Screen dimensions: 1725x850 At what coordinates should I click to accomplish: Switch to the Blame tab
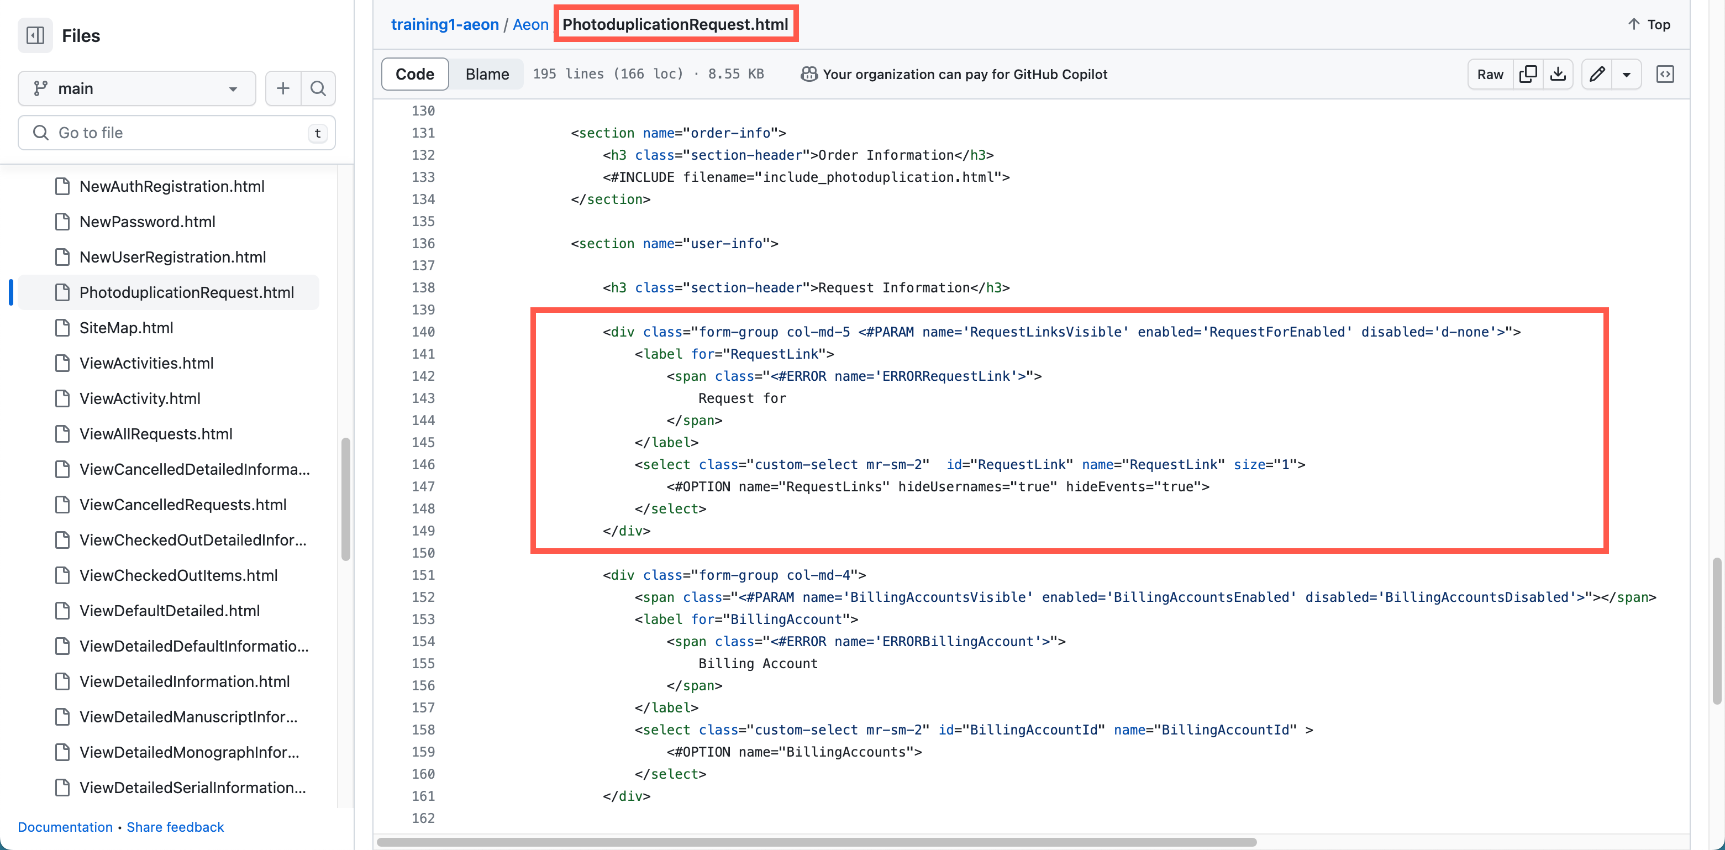point(487,74)
